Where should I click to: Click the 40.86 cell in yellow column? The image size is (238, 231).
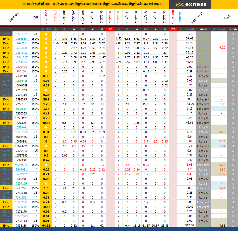[x=46, y=123]
